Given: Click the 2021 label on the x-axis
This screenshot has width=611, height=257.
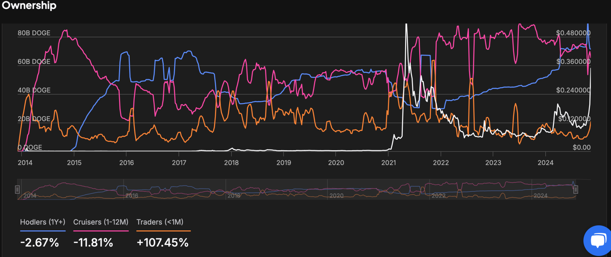Looking at the screenshot, I should (x=389, y=163).
